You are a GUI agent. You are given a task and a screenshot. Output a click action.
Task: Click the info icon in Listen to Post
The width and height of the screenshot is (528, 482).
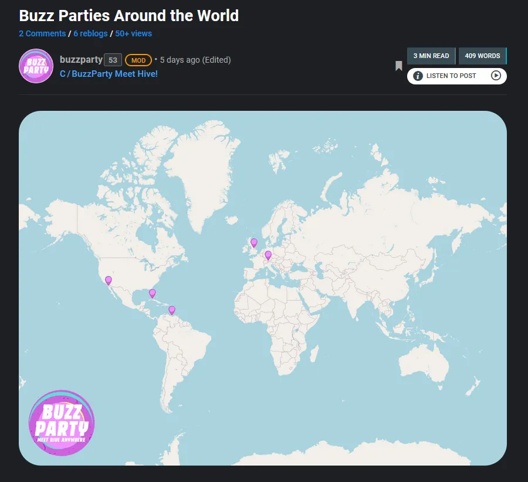pyautogui.click(x=418, y=76)
